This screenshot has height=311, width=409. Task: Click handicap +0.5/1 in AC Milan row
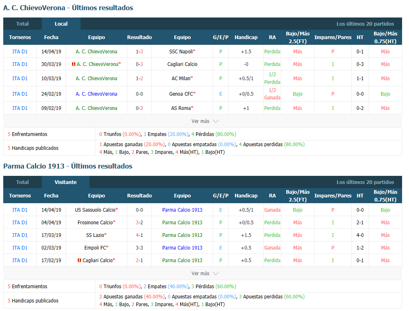pyautogui.click(x=246, y=79)
